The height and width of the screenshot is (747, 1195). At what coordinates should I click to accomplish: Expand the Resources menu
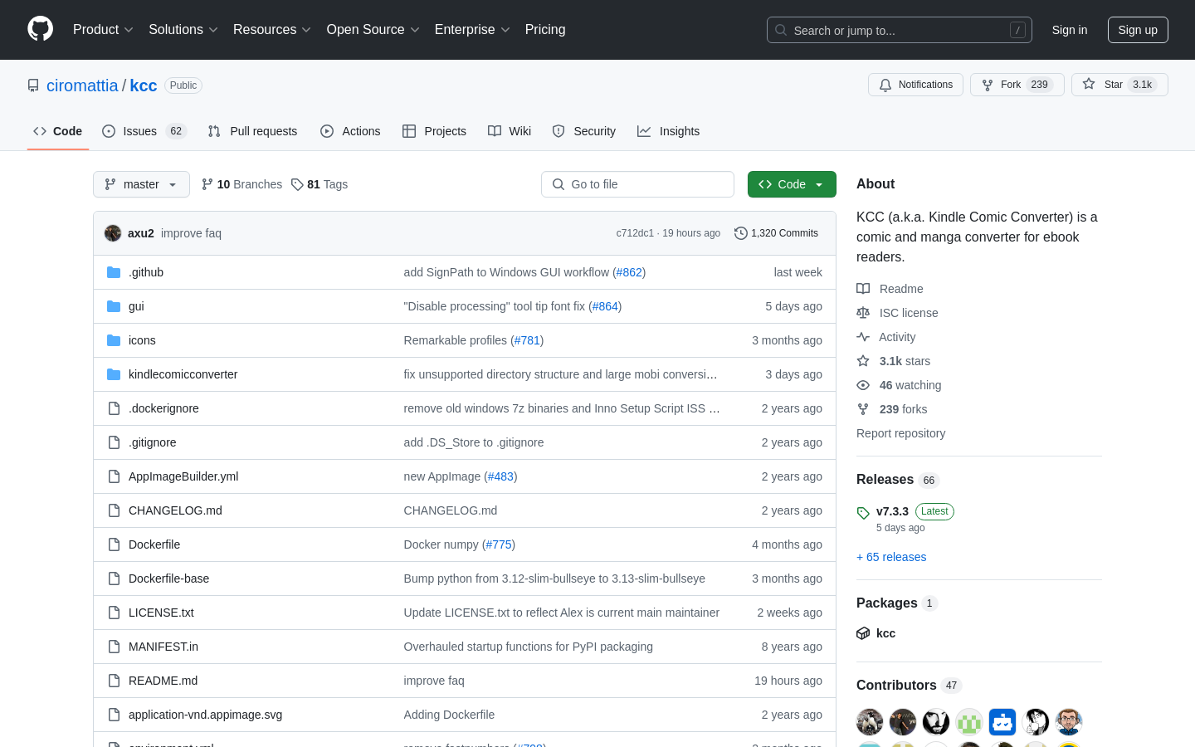(x=272, y=30)
